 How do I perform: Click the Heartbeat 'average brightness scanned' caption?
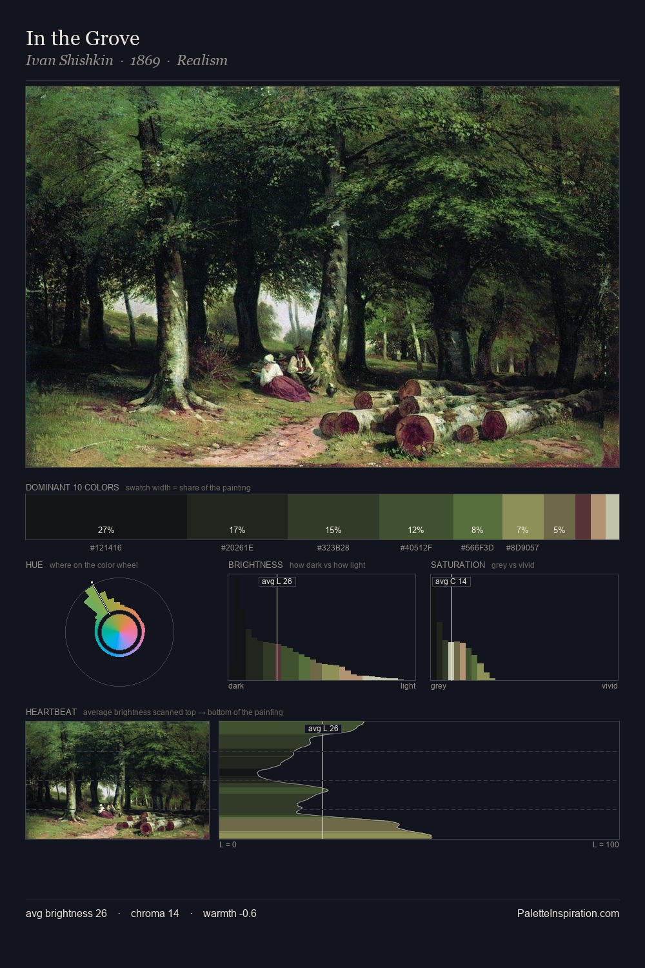coord(183,712)
